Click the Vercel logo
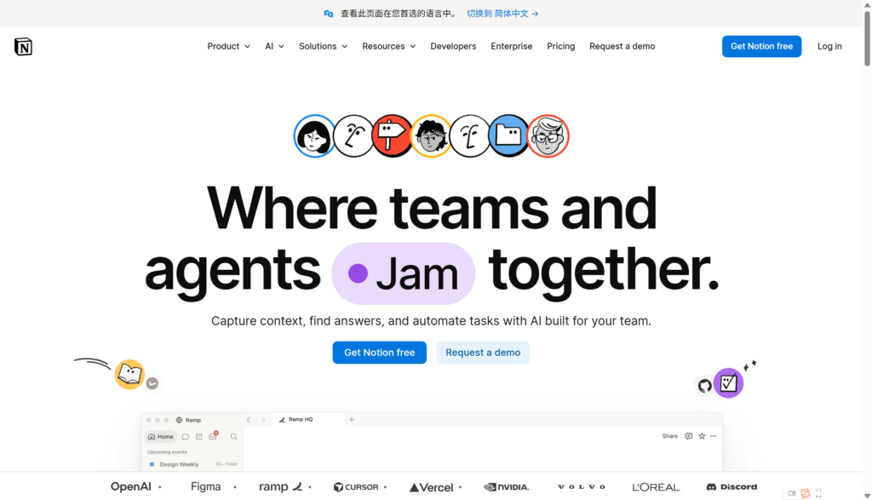Screen dimensions: 872x500 pos(431,488)
